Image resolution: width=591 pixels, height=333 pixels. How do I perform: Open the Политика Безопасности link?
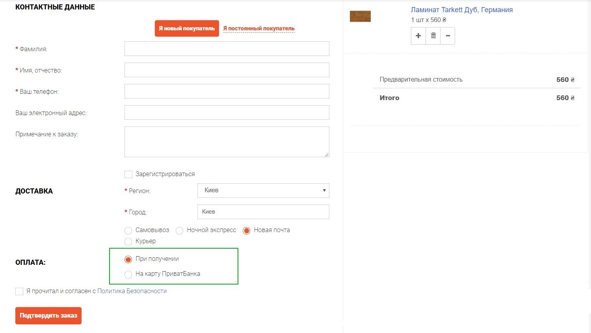click(x=132, y=291)
